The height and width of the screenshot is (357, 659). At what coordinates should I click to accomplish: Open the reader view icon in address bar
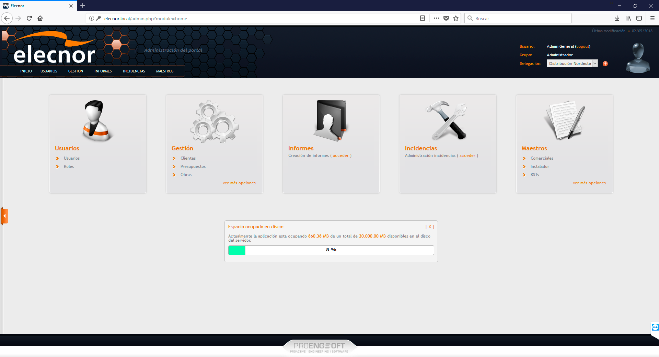pyautogui.click(x=423, y=18)
